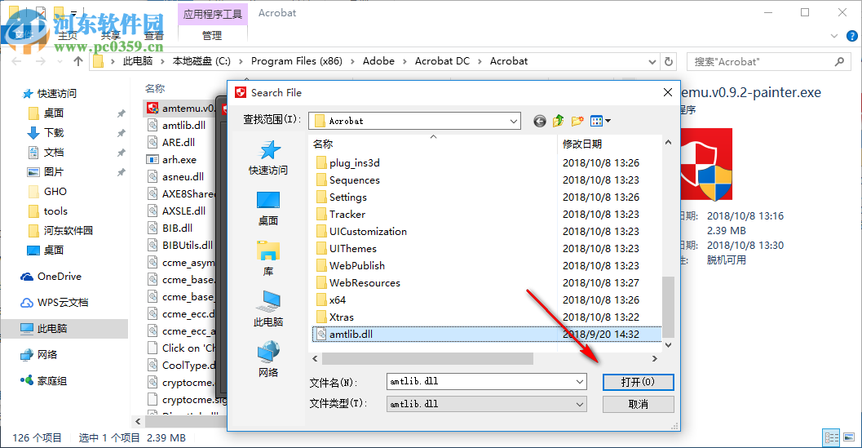The image size is (862, 448).
Task: Click the dialog horizontal scrollbar right arrow
Action: (654, 359)
